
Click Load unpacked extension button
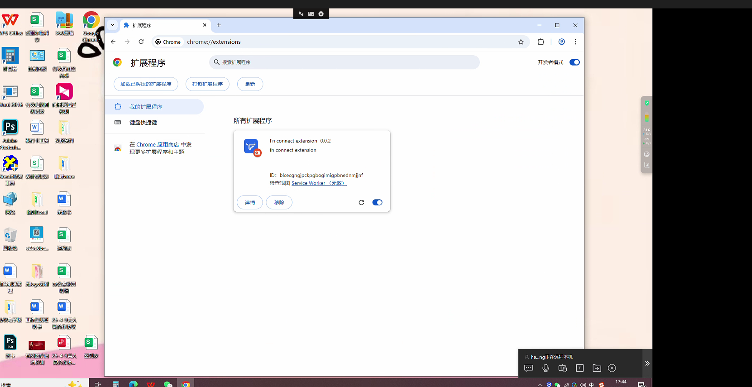point(146,84)
